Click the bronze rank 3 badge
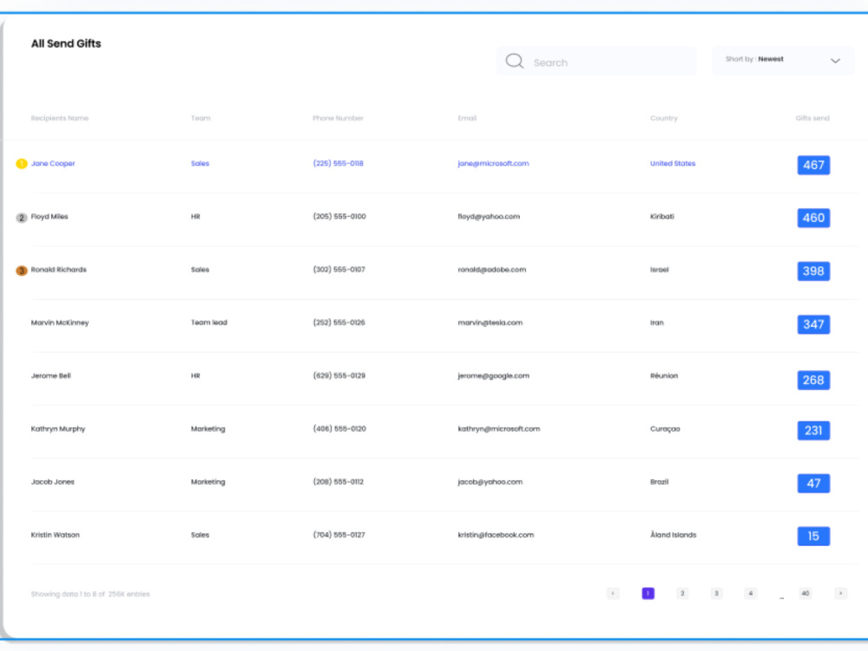868x651 pixels. pos(22,270)
